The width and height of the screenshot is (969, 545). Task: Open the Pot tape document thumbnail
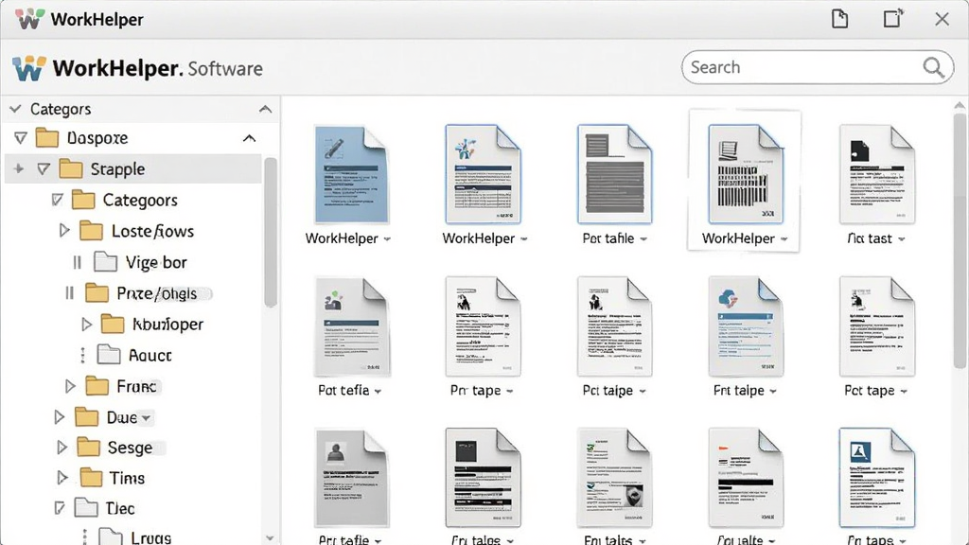[x=877, y=326]
